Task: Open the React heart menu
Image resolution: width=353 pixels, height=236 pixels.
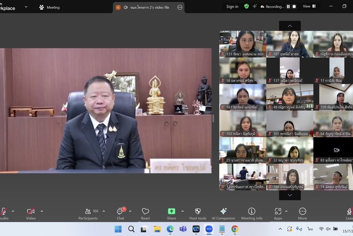Action: tap(145, 213)
